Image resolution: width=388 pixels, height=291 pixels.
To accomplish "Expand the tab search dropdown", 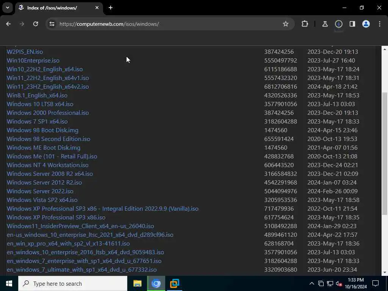I will 8,8.
